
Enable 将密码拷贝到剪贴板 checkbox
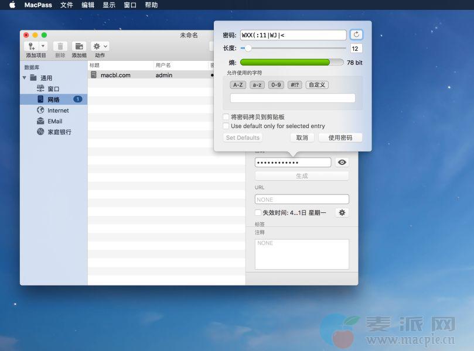pyautogui.click(x=226, y=117)
